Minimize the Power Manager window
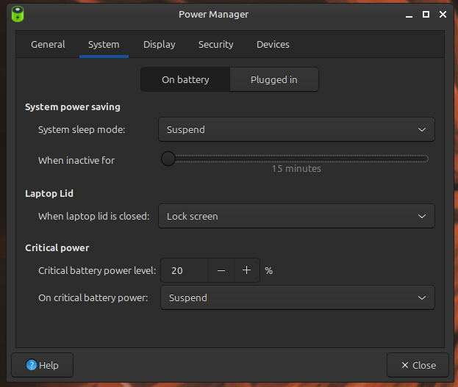The width and height of the screenshot is (458, 387). pyautogui.click(x=409, y=15)
